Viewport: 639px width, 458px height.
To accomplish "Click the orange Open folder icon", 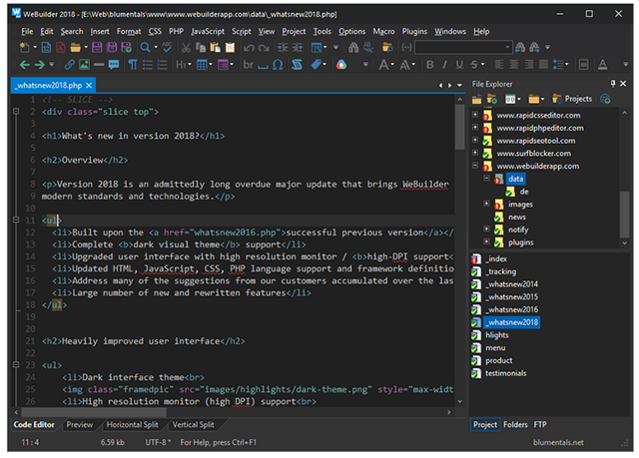I will click(75, 48).
